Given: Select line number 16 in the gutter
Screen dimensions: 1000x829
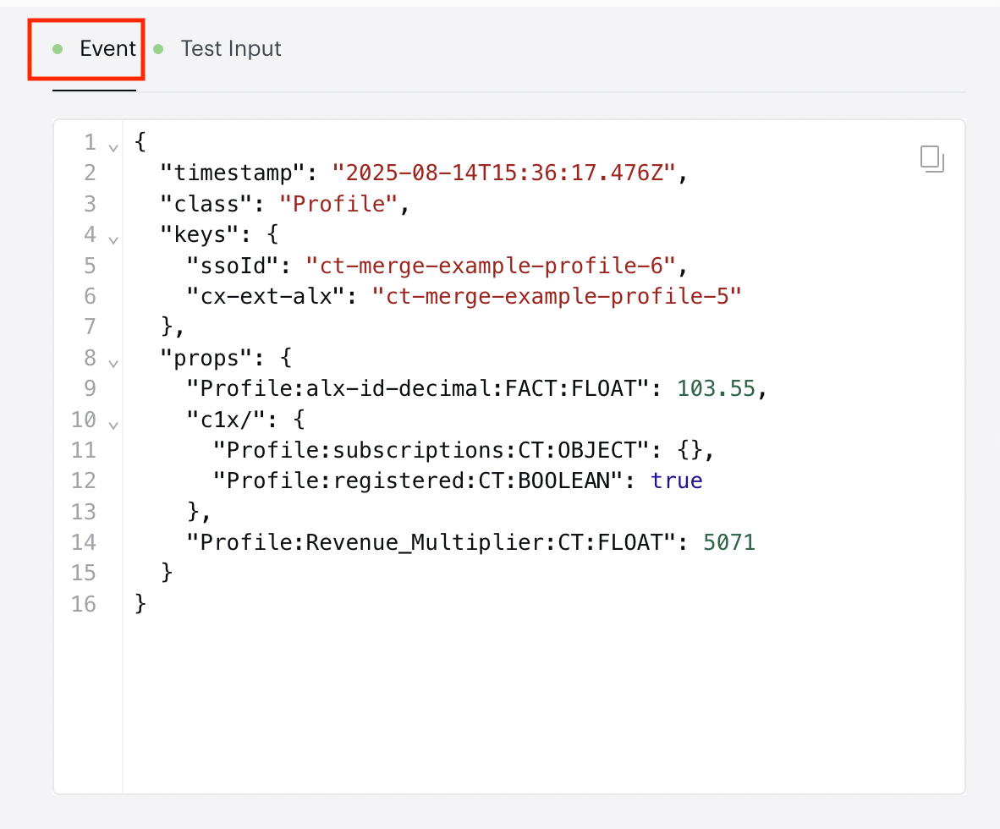Looking at the screenshot, I should pos(84,603).
